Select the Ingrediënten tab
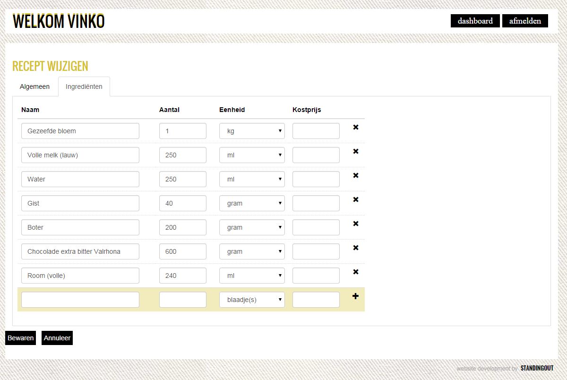567x380 pixels. (x=84, y=86)
